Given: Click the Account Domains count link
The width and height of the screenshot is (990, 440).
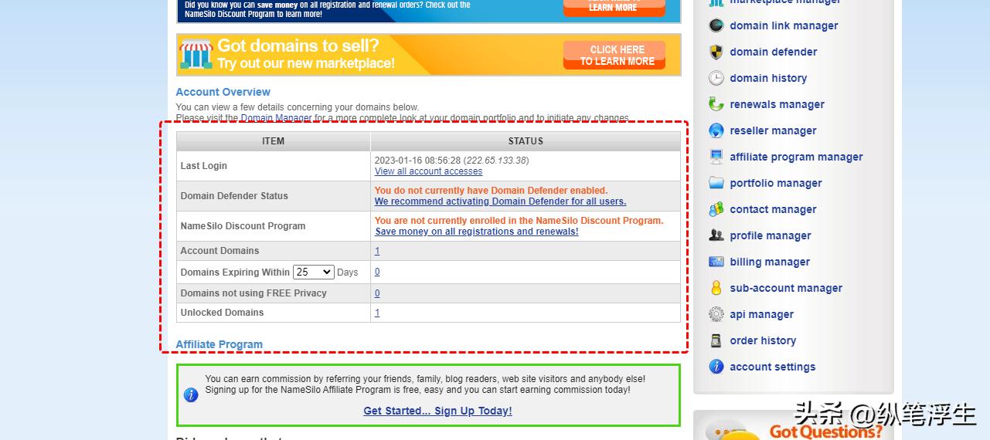Looking at the screenshot, I should pos(377,251).
